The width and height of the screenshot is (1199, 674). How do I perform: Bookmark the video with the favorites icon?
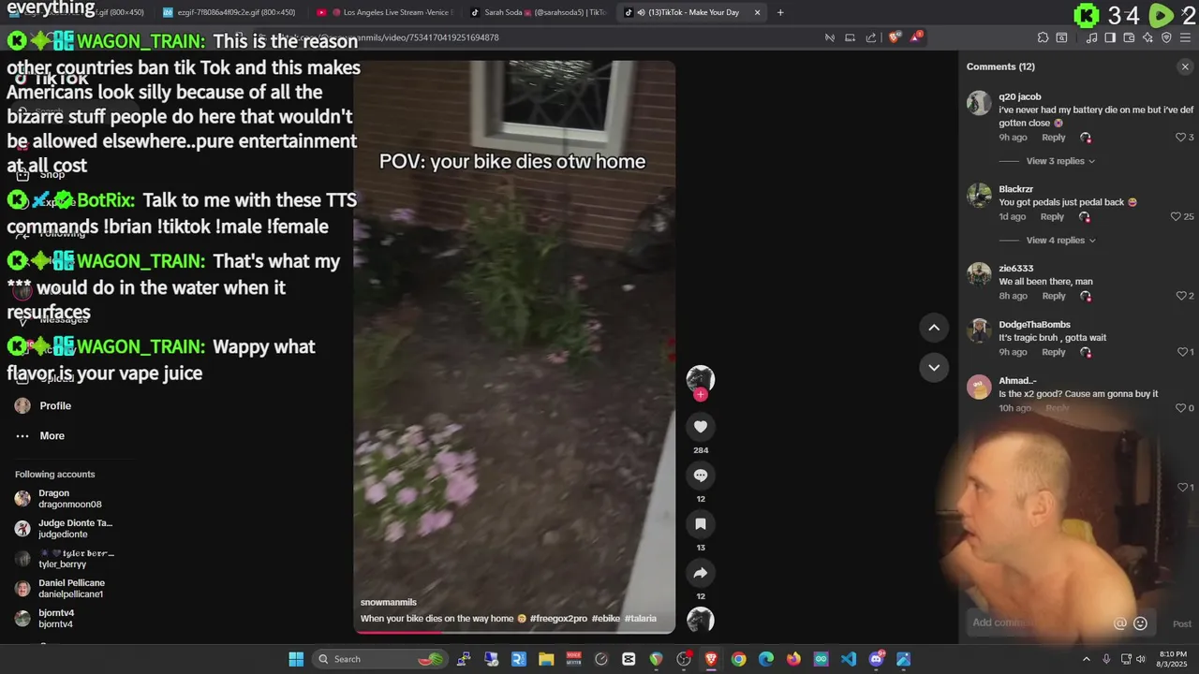click(700, 524)
